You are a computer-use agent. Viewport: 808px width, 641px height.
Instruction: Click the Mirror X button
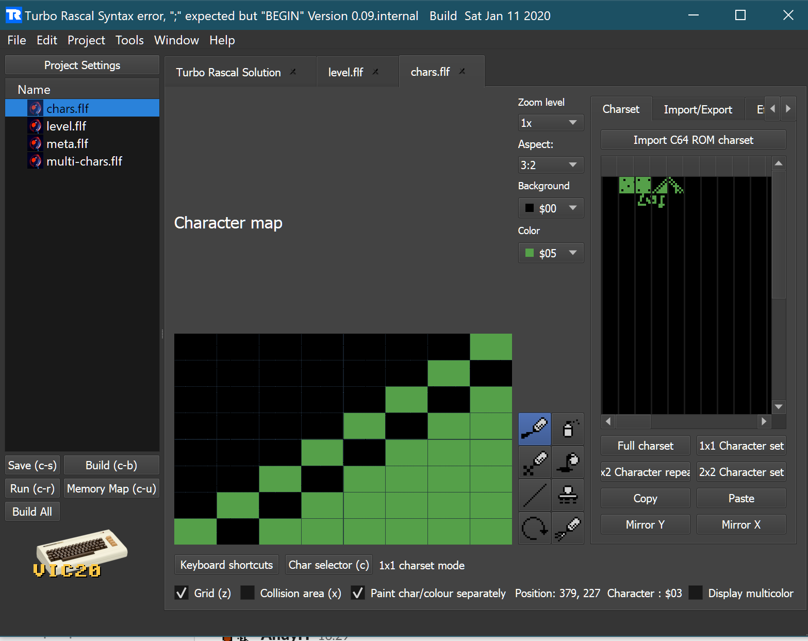click(741, 524)
